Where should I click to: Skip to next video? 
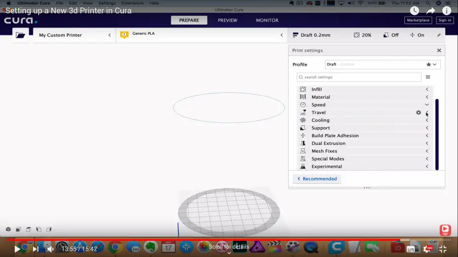coord(35,249)
